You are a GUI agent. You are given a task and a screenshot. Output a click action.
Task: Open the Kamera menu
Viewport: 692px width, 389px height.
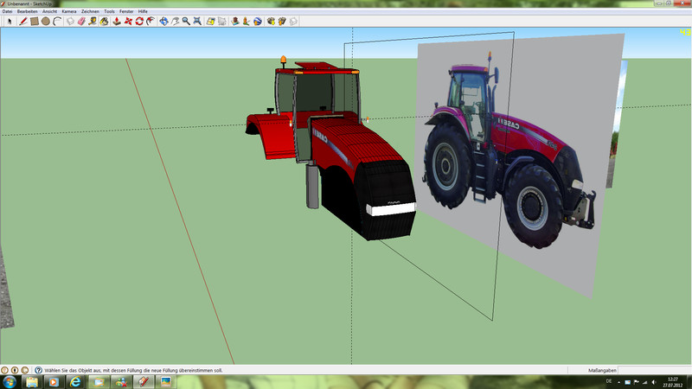69,11
